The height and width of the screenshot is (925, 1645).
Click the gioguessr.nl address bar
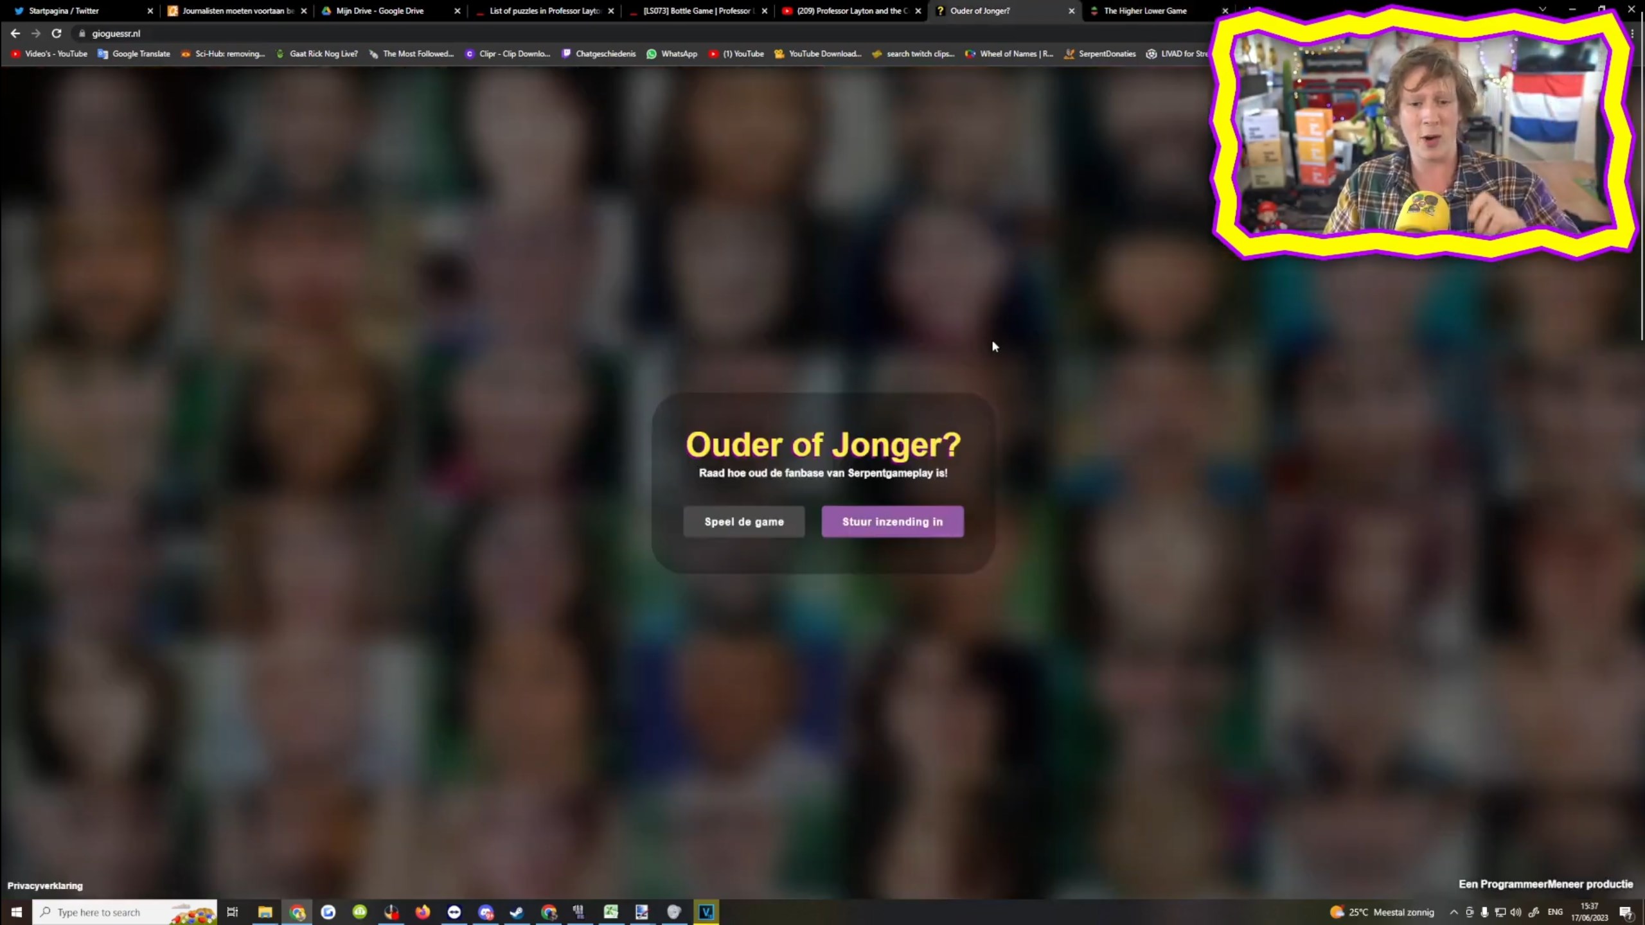click(386, 33)
